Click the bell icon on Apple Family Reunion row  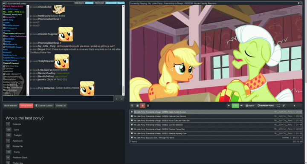tap(132, 112)
